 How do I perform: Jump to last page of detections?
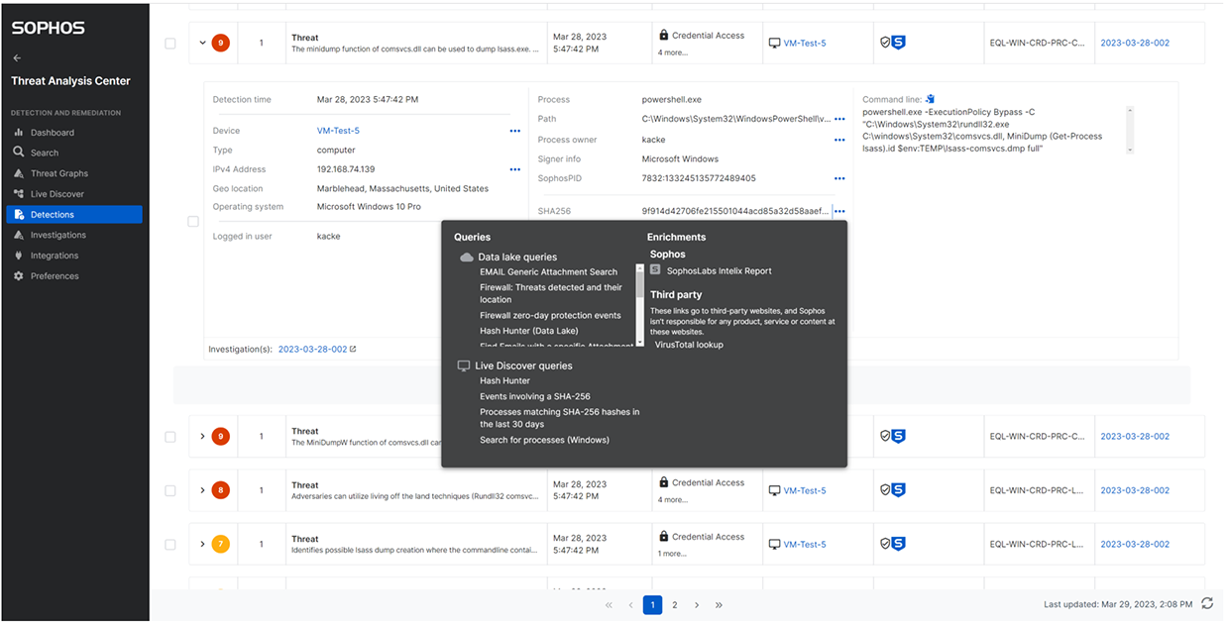(719, 605)
